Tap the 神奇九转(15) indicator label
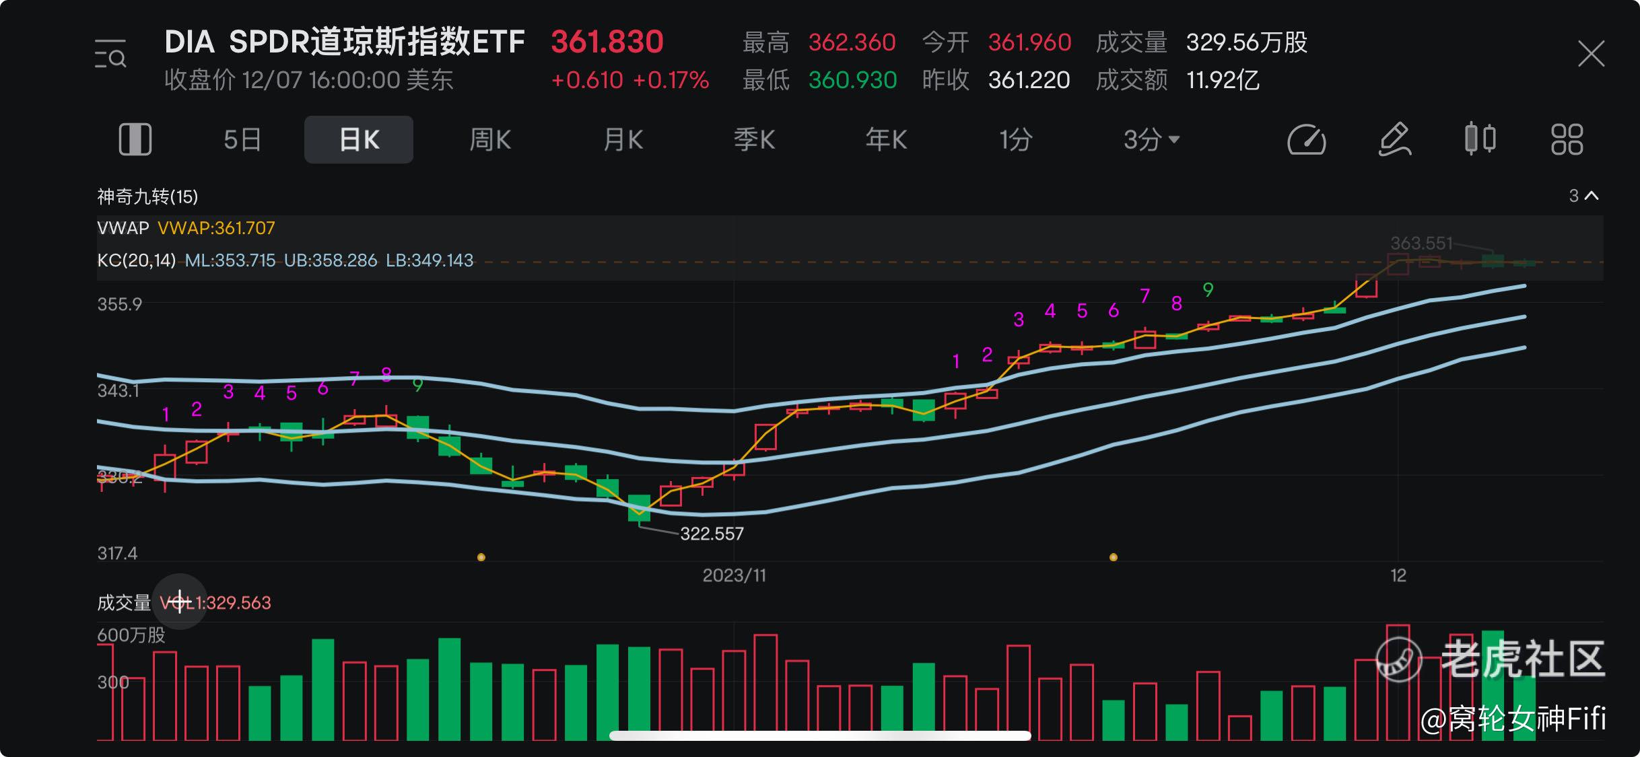This screenshot has width=1640, height=757. tap(147, 196)
